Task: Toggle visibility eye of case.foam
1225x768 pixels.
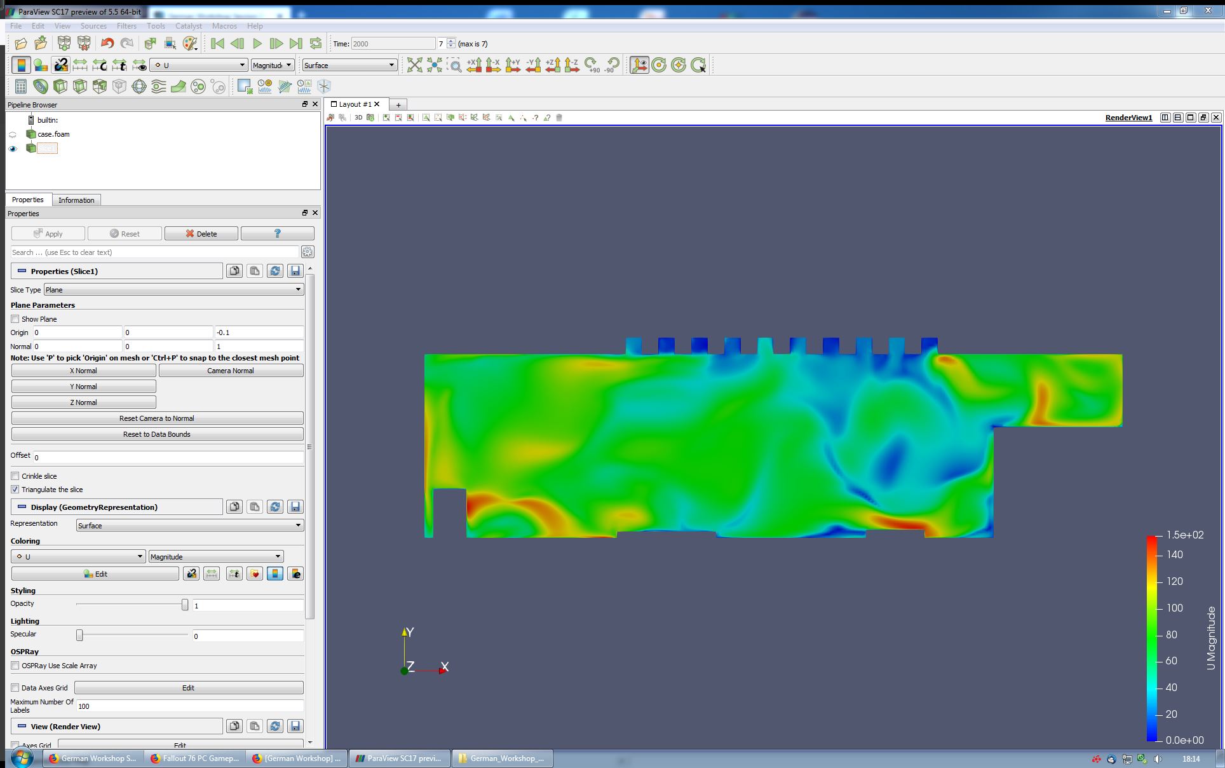Action: (13, 135)
